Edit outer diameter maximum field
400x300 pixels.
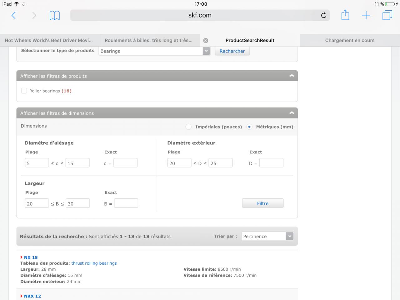[x=221, y=163]
